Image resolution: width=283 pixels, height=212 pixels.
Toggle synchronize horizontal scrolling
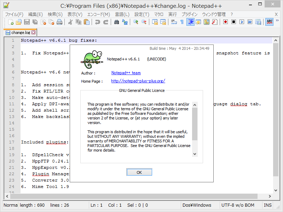(163, 22)
